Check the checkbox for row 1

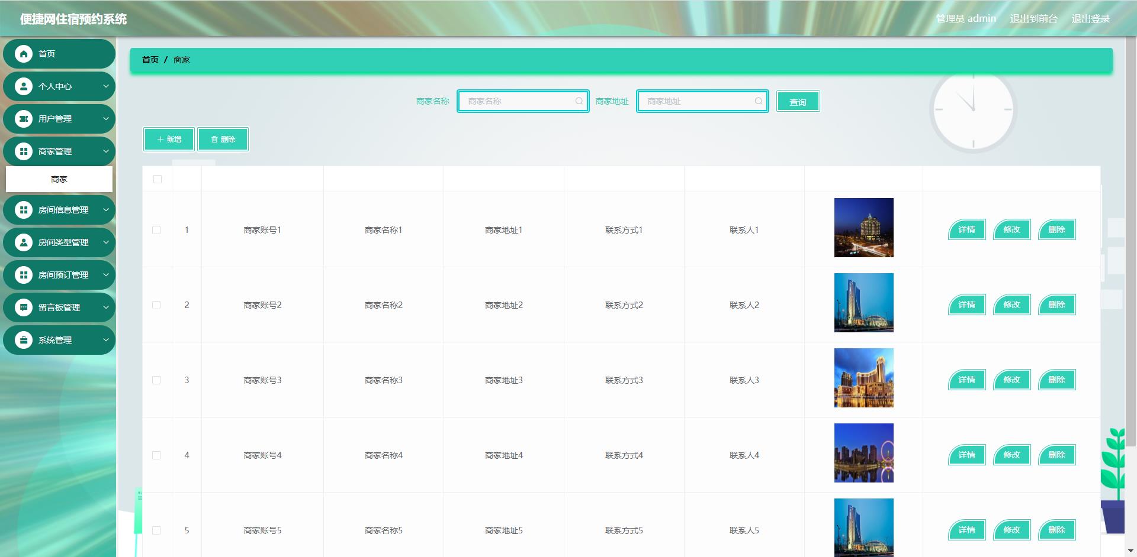[156, 230]
